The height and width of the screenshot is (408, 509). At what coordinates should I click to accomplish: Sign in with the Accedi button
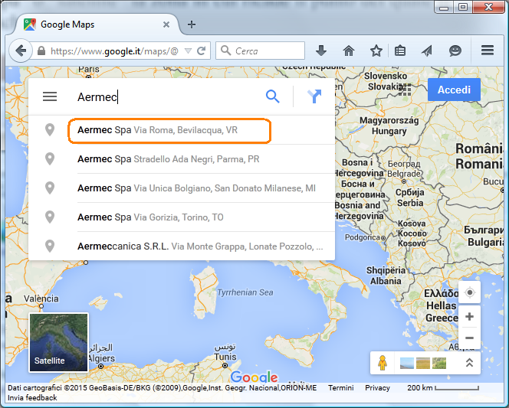(x=454, y=90)
